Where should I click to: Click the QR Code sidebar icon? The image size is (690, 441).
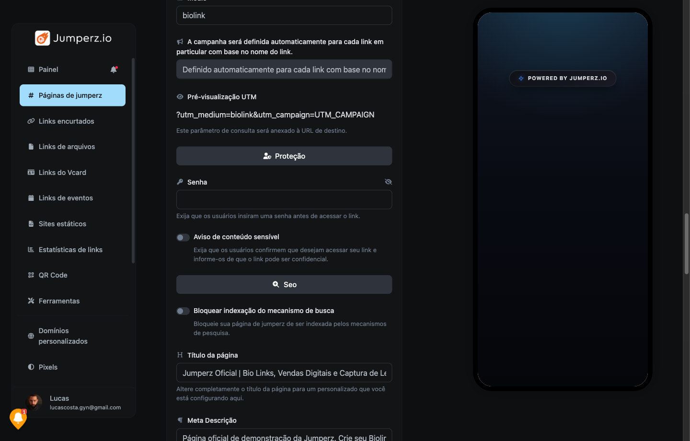pyautogui.click(x=31, y=275)
